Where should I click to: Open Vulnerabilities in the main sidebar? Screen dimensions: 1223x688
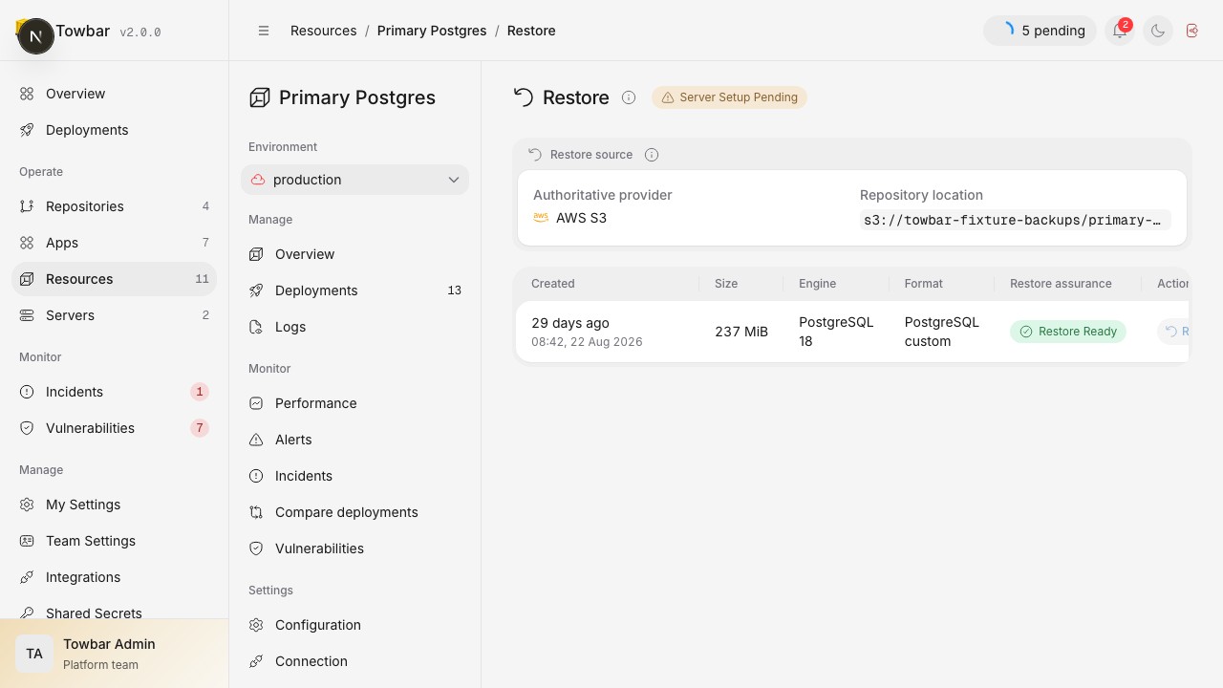(x=114, y=428)
